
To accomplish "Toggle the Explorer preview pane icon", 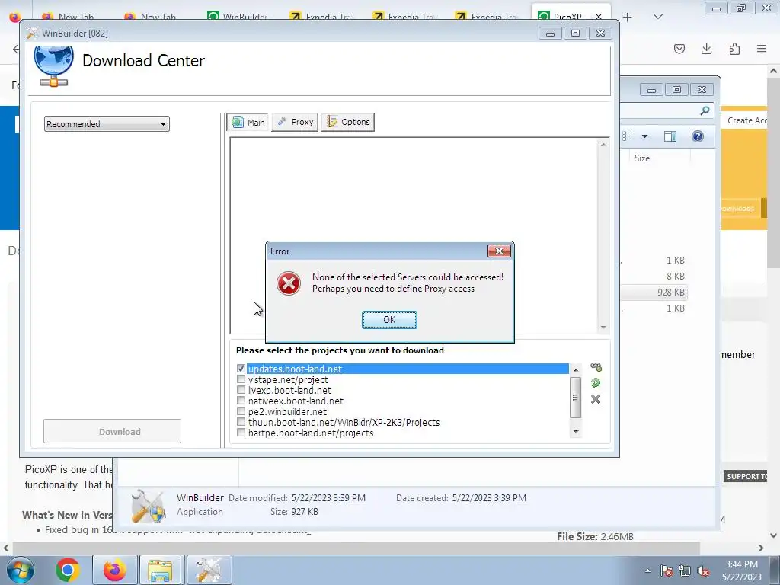I will click(x=670, y=136).
